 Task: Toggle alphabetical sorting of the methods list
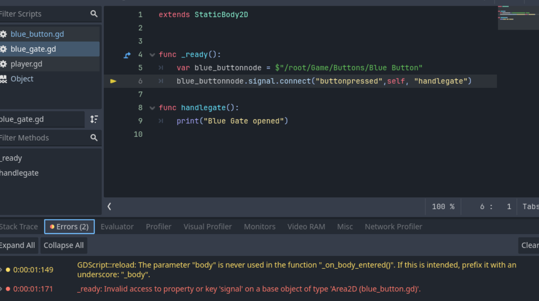pos(94,119)
